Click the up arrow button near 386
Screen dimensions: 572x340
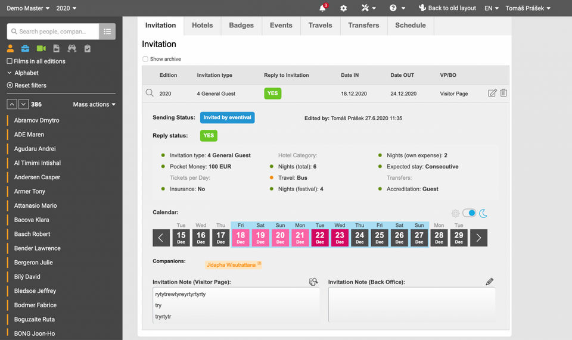point(12,104)
